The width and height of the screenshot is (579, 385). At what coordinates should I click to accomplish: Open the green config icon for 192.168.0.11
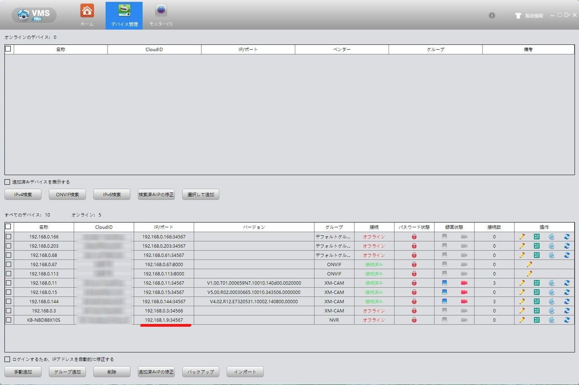(536, 283)
